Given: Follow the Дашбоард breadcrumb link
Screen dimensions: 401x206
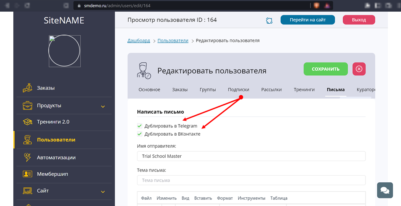Looking at the screenshot, I should click(x=139, y=40).
